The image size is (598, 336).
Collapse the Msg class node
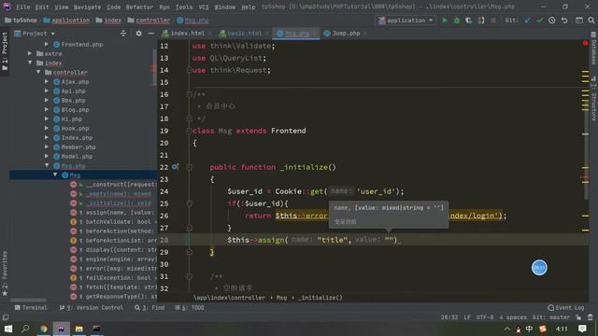55,175
